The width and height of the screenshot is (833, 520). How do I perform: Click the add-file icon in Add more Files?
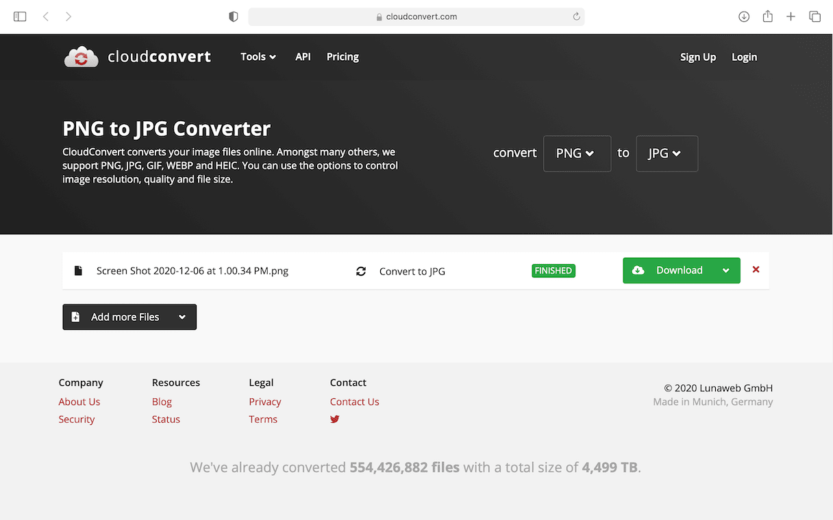coord(77,317)
